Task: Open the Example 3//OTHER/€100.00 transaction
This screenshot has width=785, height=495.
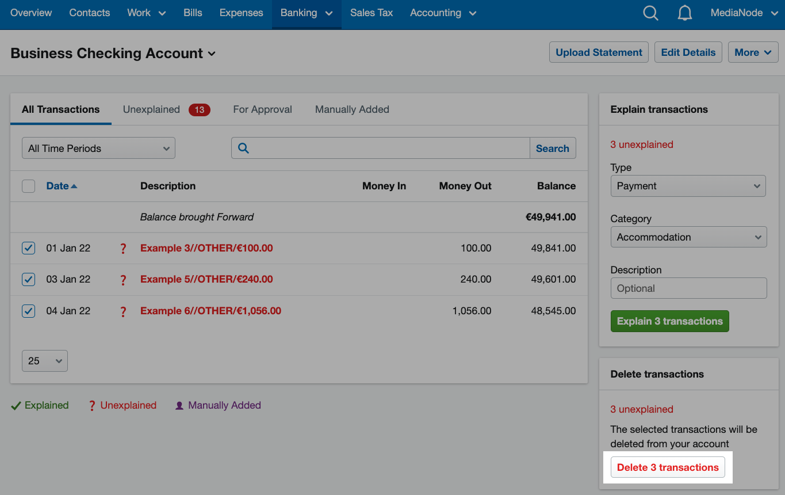Action: click(206, 248)
